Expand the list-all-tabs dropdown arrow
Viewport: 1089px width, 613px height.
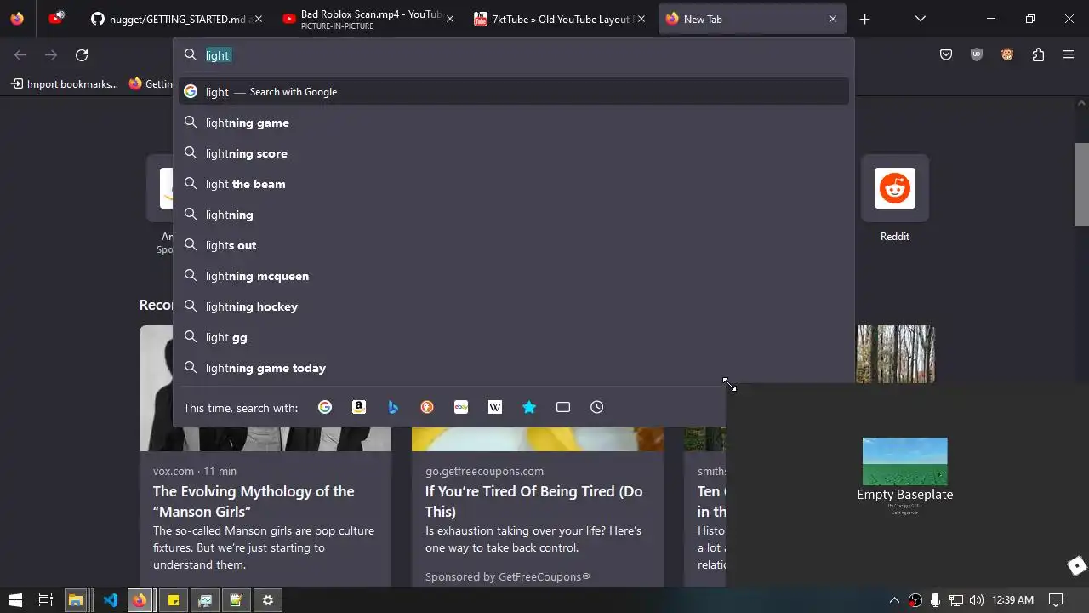(921, 19)
